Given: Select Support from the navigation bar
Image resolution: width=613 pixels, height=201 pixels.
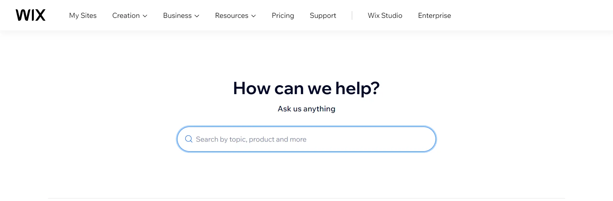Looking at the screenshot, I should (x=323, y=15).
